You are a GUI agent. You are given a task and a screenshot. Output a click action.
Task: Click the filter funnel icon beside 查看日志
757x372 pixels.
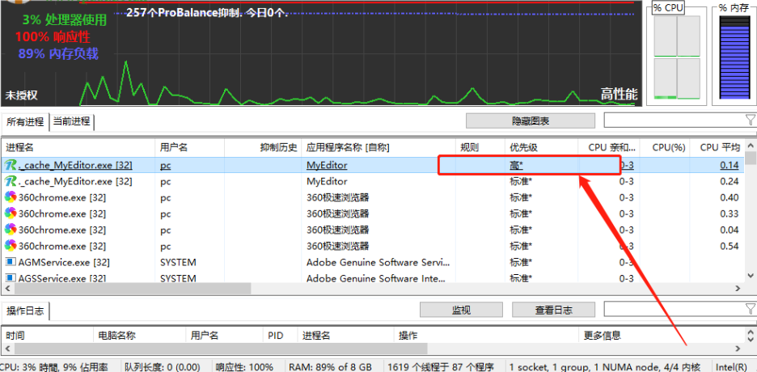750,309
